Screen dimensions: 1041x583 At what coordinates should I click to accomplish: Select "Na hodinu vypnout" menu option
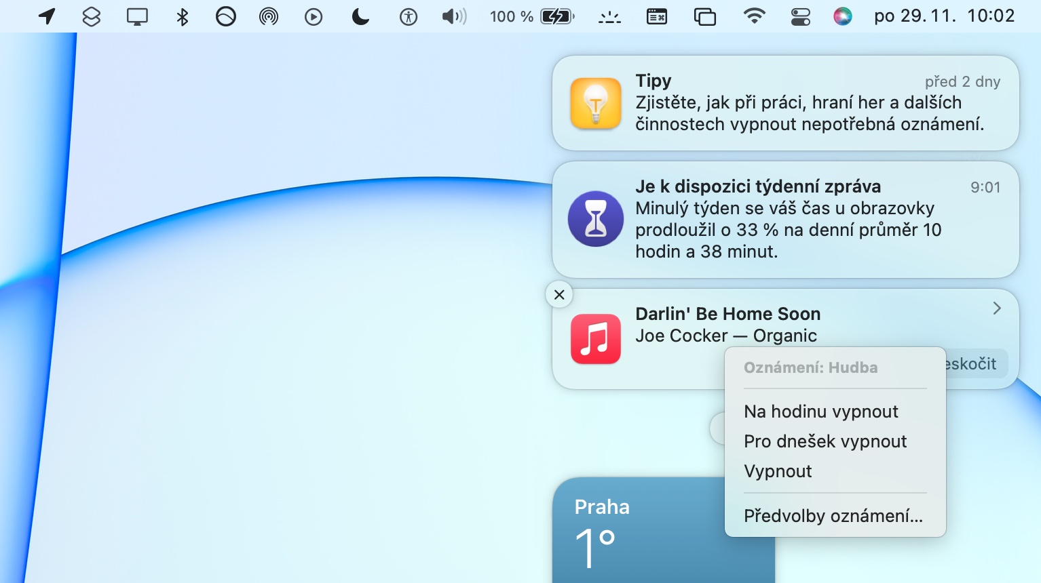pos(821,411)
